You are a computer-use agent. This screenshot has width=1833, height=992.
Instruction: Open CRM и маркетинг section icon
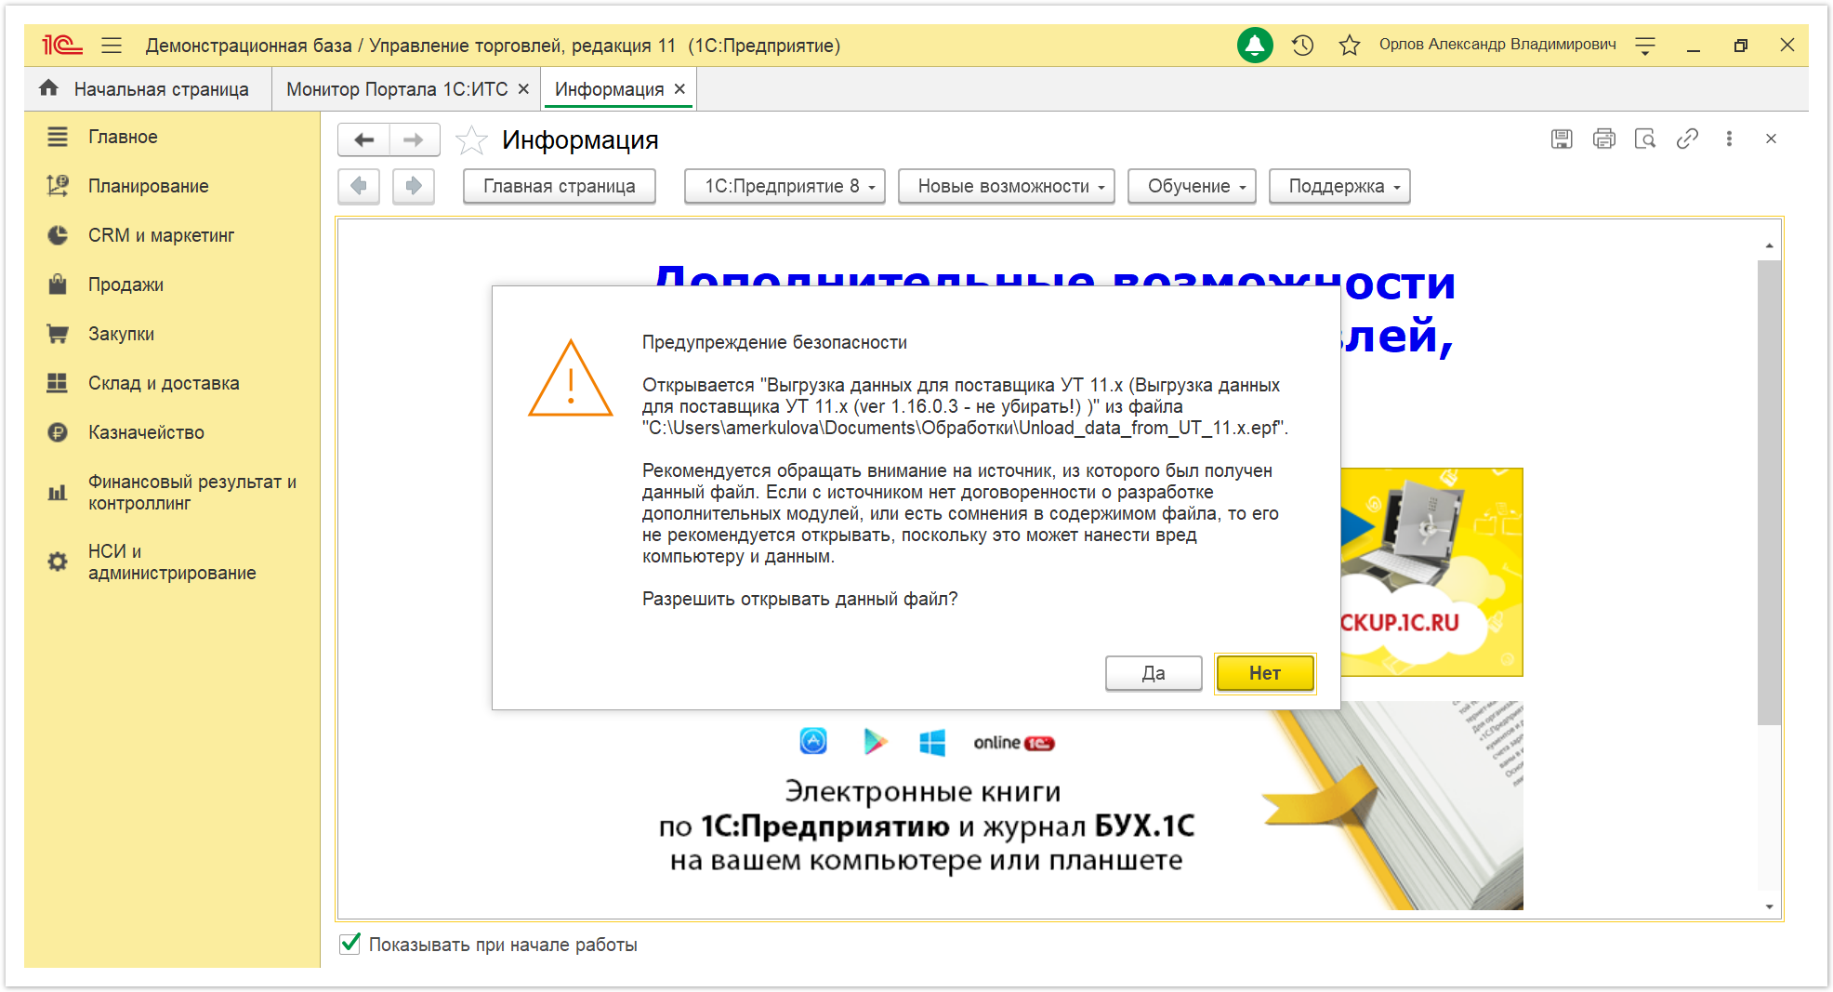point(58,235)
